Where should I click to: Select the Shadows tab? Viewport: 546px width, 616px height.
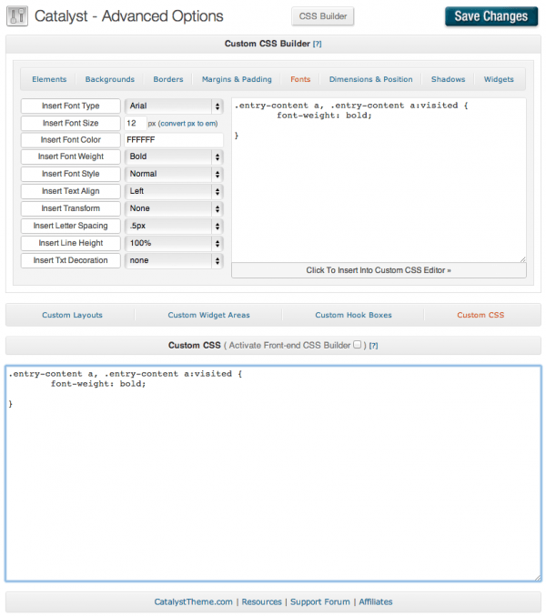coord(448,79)
